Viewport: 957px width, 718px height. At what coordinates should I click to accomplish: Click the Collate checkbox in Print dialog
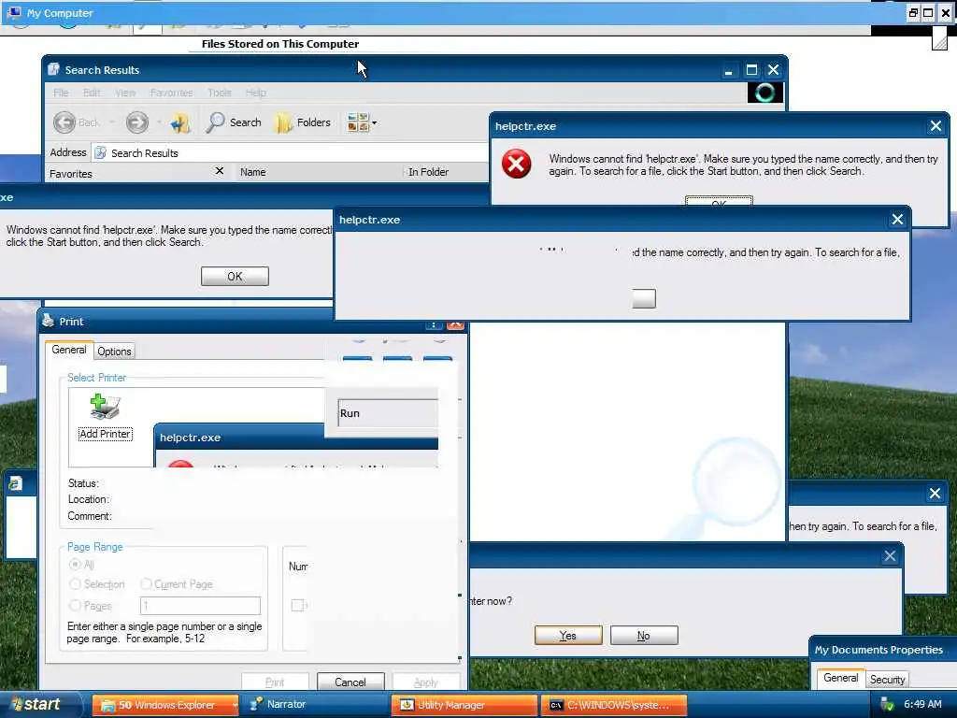[x=298, y=605]
